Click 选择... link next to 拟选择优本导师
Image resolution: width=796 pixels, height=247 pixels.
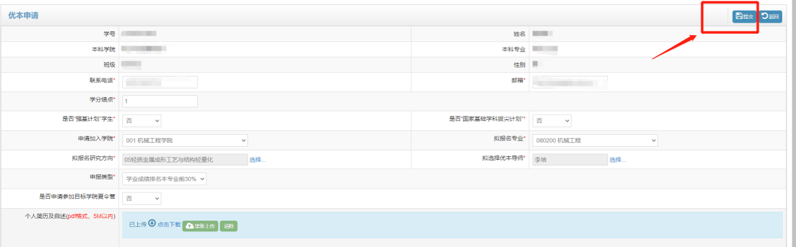click(x=617, y=160)
